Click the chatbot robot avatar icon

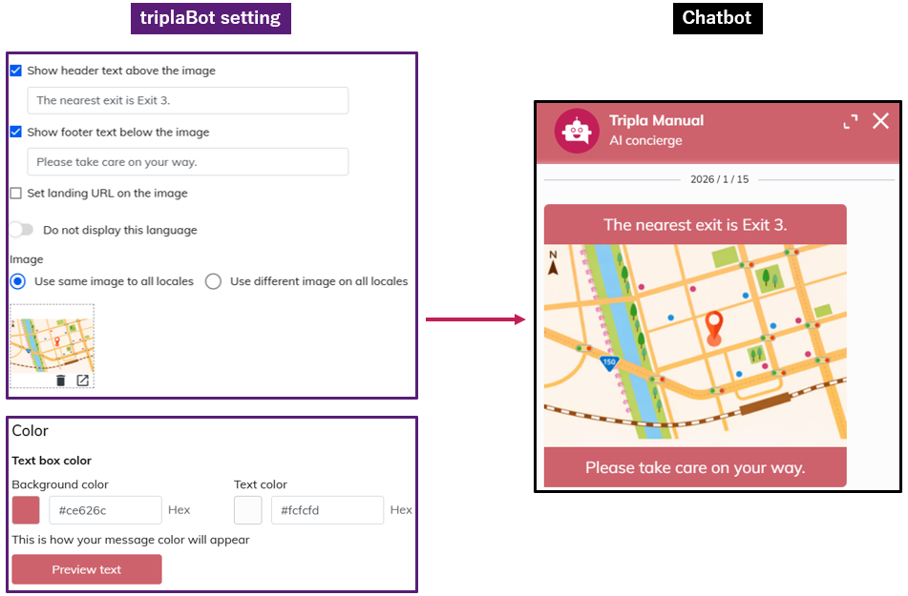(x=576, y=131)
